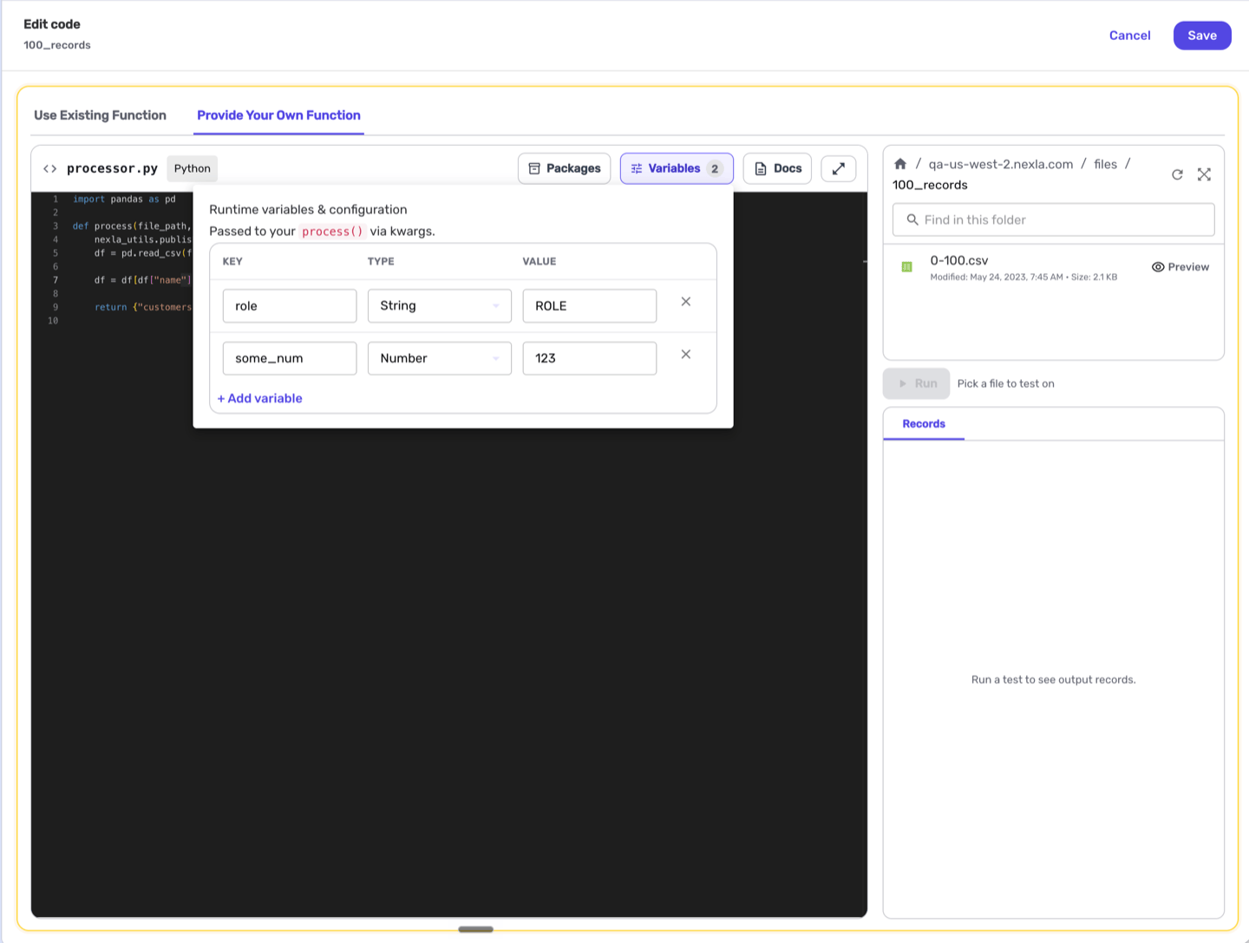The width and height of the screenshot is (1249, 943).
Task: Select the 0-100.csv file name
Action: [959, 260]
